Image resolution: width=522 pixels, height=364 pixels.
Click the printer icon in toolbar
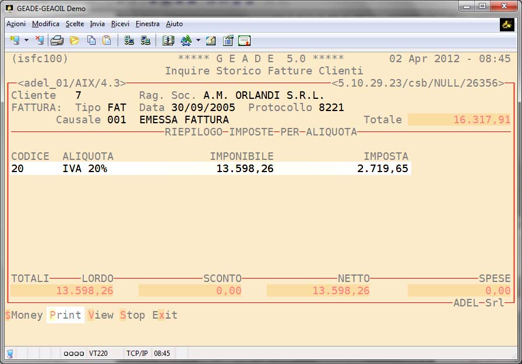(57, 41)
